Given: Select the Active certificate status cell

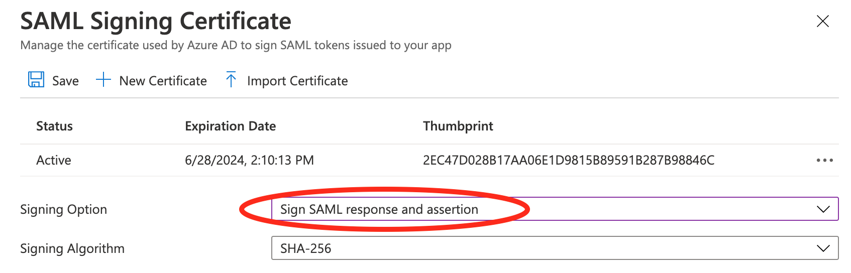Looking at the screenshot, I should click(x=54, y=160).
